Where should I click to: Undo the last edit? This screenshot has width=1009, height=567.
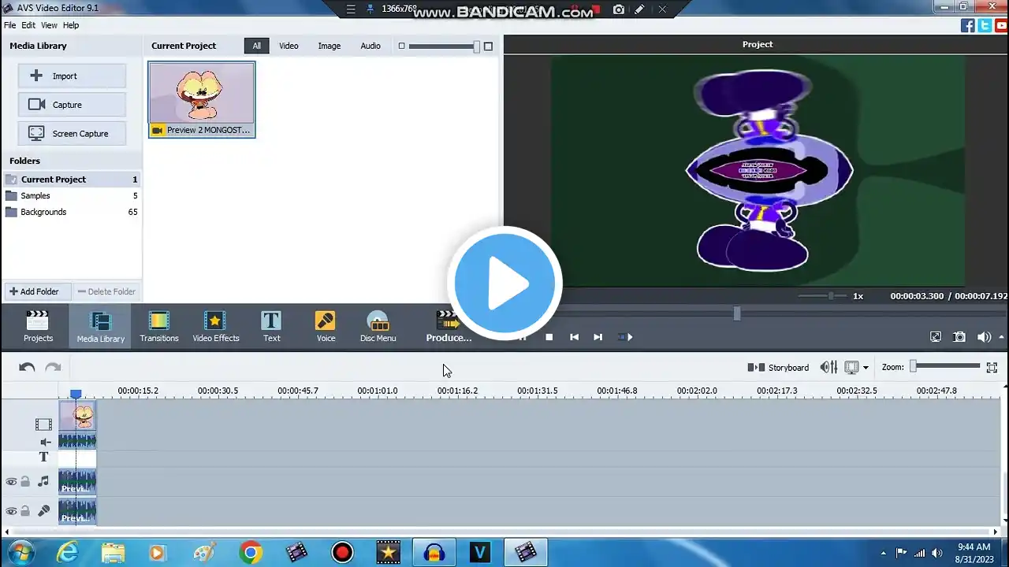(x=27, y=367)
